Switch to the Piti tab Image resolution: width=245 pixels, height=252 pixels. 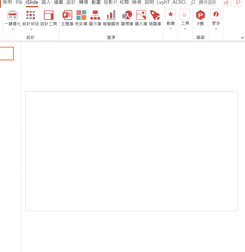tap(19, 3)
